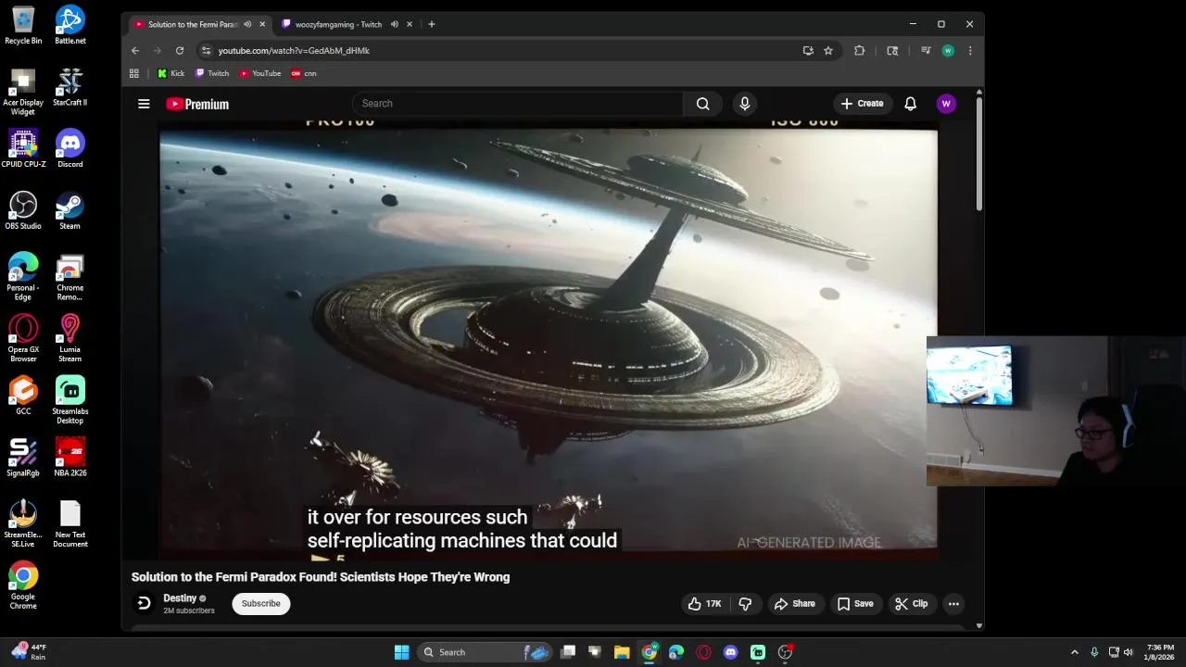This screenshot has width=1186, height=667.
Task: Reload the page with the refresh icon
Action: tap(180, 51)
